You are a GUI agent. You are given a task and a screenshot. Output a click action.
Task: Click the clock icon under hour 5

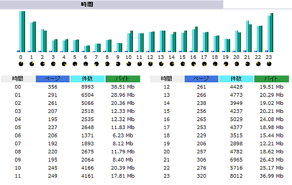coord(75,64)
